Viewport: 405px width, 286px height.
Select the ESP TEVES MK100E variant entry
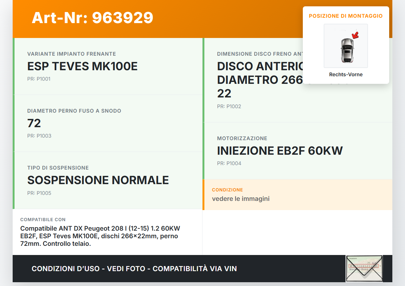(x=83, y=66)
